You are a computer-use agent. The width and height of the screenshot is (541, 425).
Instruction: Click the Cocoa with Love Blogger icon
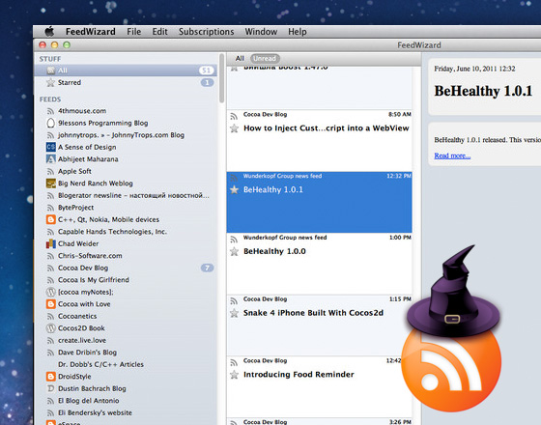click(x=50, y=304)
